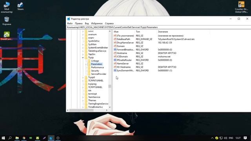Select the Security key folder
Screen dimensions: 251x141
coord(95,70)
